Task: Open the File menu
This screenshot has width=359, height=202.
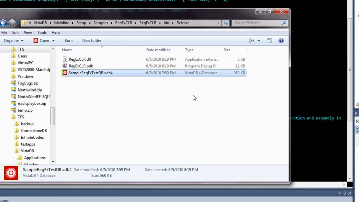Action: 4,33
